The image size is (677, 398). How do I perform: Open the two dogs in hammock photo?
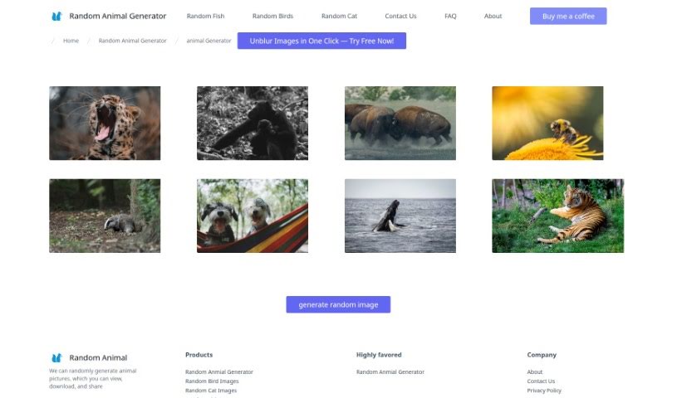(253, 216)
